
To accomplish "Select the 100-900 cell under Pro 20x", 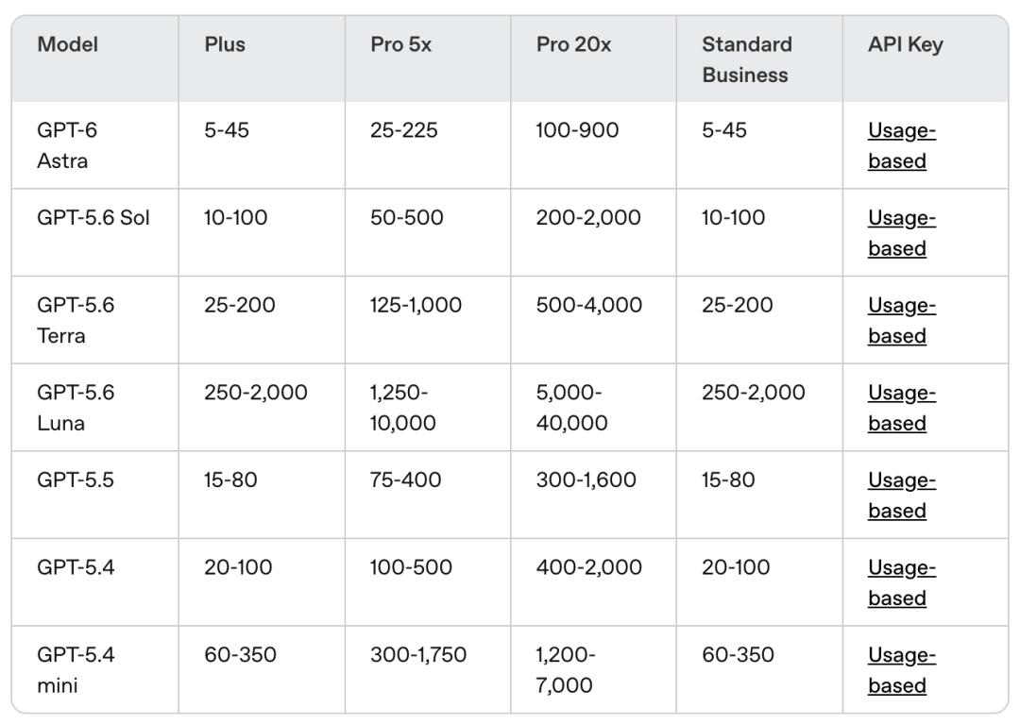I will coord(593,145).
